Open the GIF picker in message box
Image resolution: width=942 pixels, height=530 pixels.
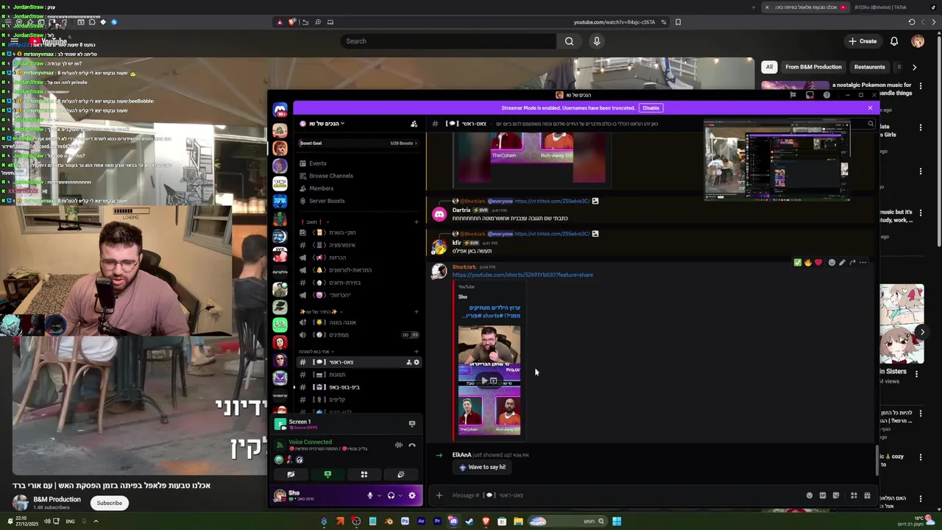[x=823, y=495]
